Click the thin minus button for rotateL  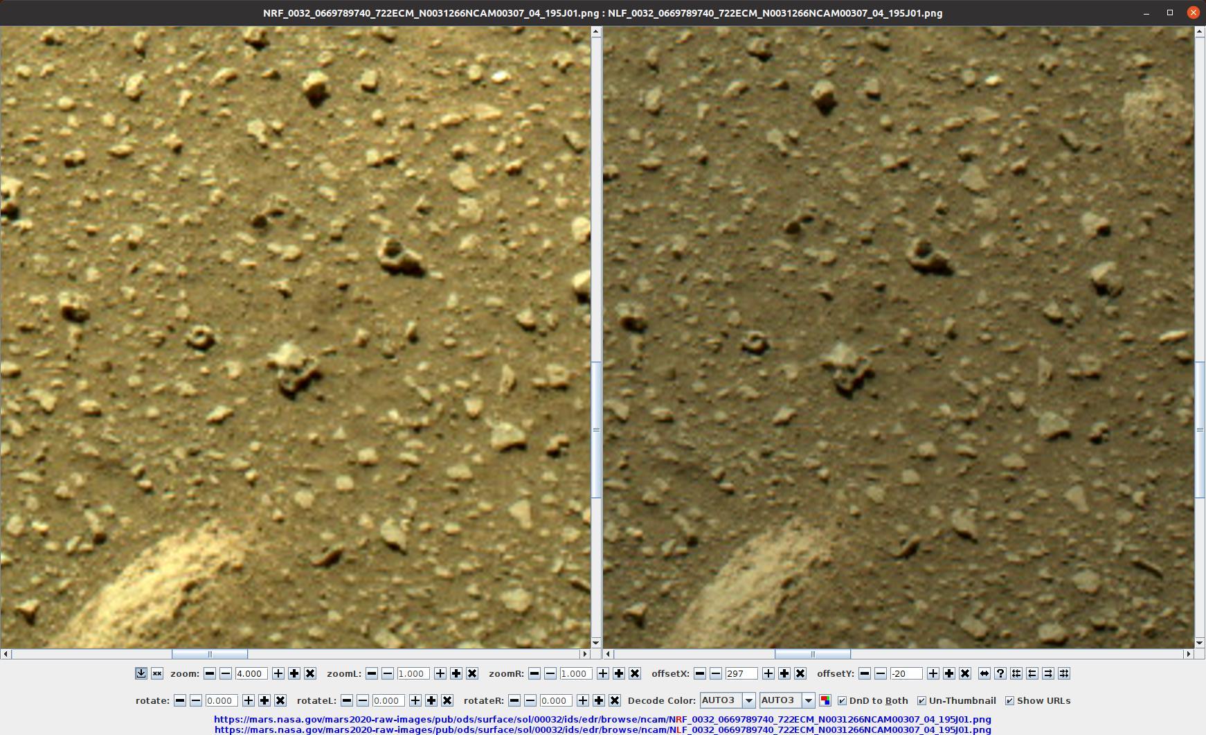[x=363, y=700]
